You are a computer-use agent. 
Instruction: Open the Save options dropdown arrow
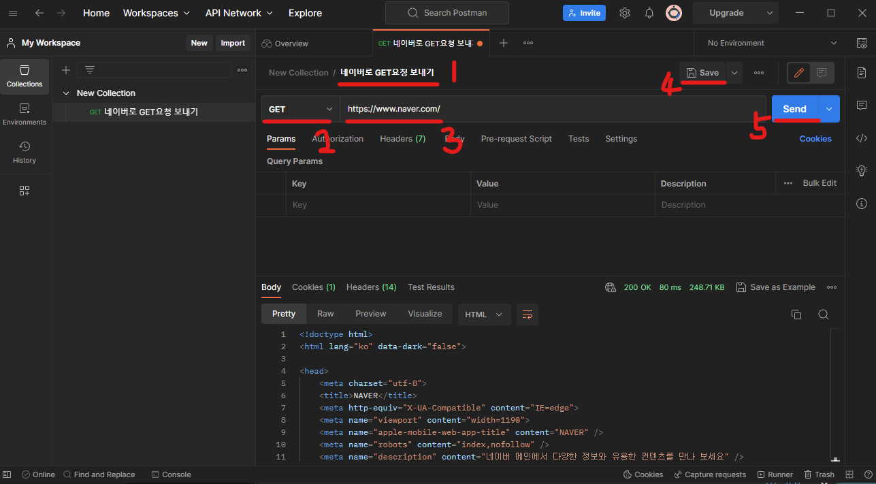pos(734,73)
